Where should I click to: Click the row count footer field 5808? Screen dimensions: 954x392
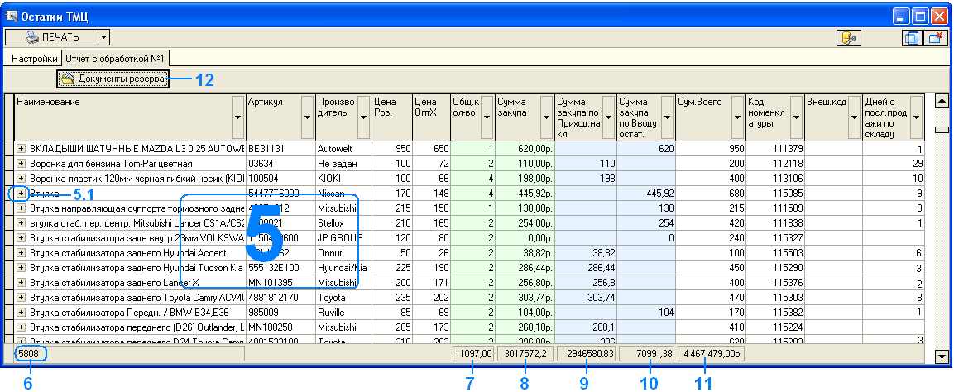click(x=130, y=354)
